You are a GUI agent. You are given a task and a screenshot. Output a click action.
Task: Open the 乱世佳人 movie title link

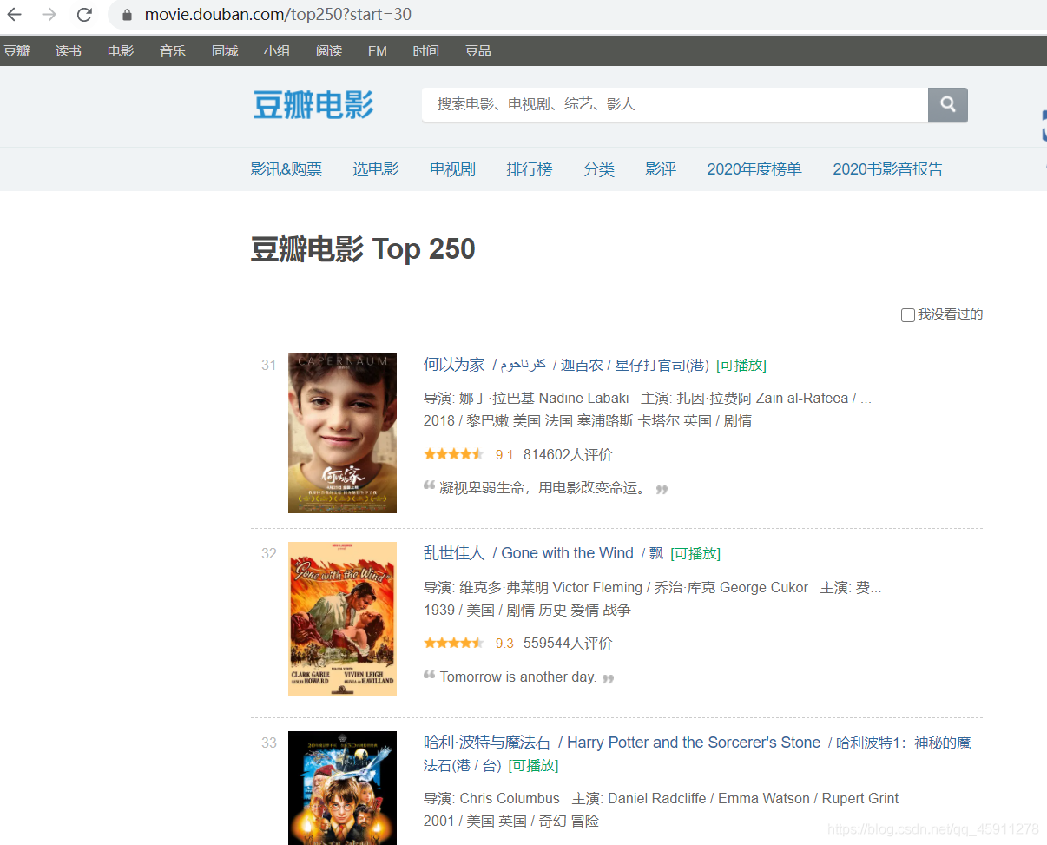coord(454,553)
